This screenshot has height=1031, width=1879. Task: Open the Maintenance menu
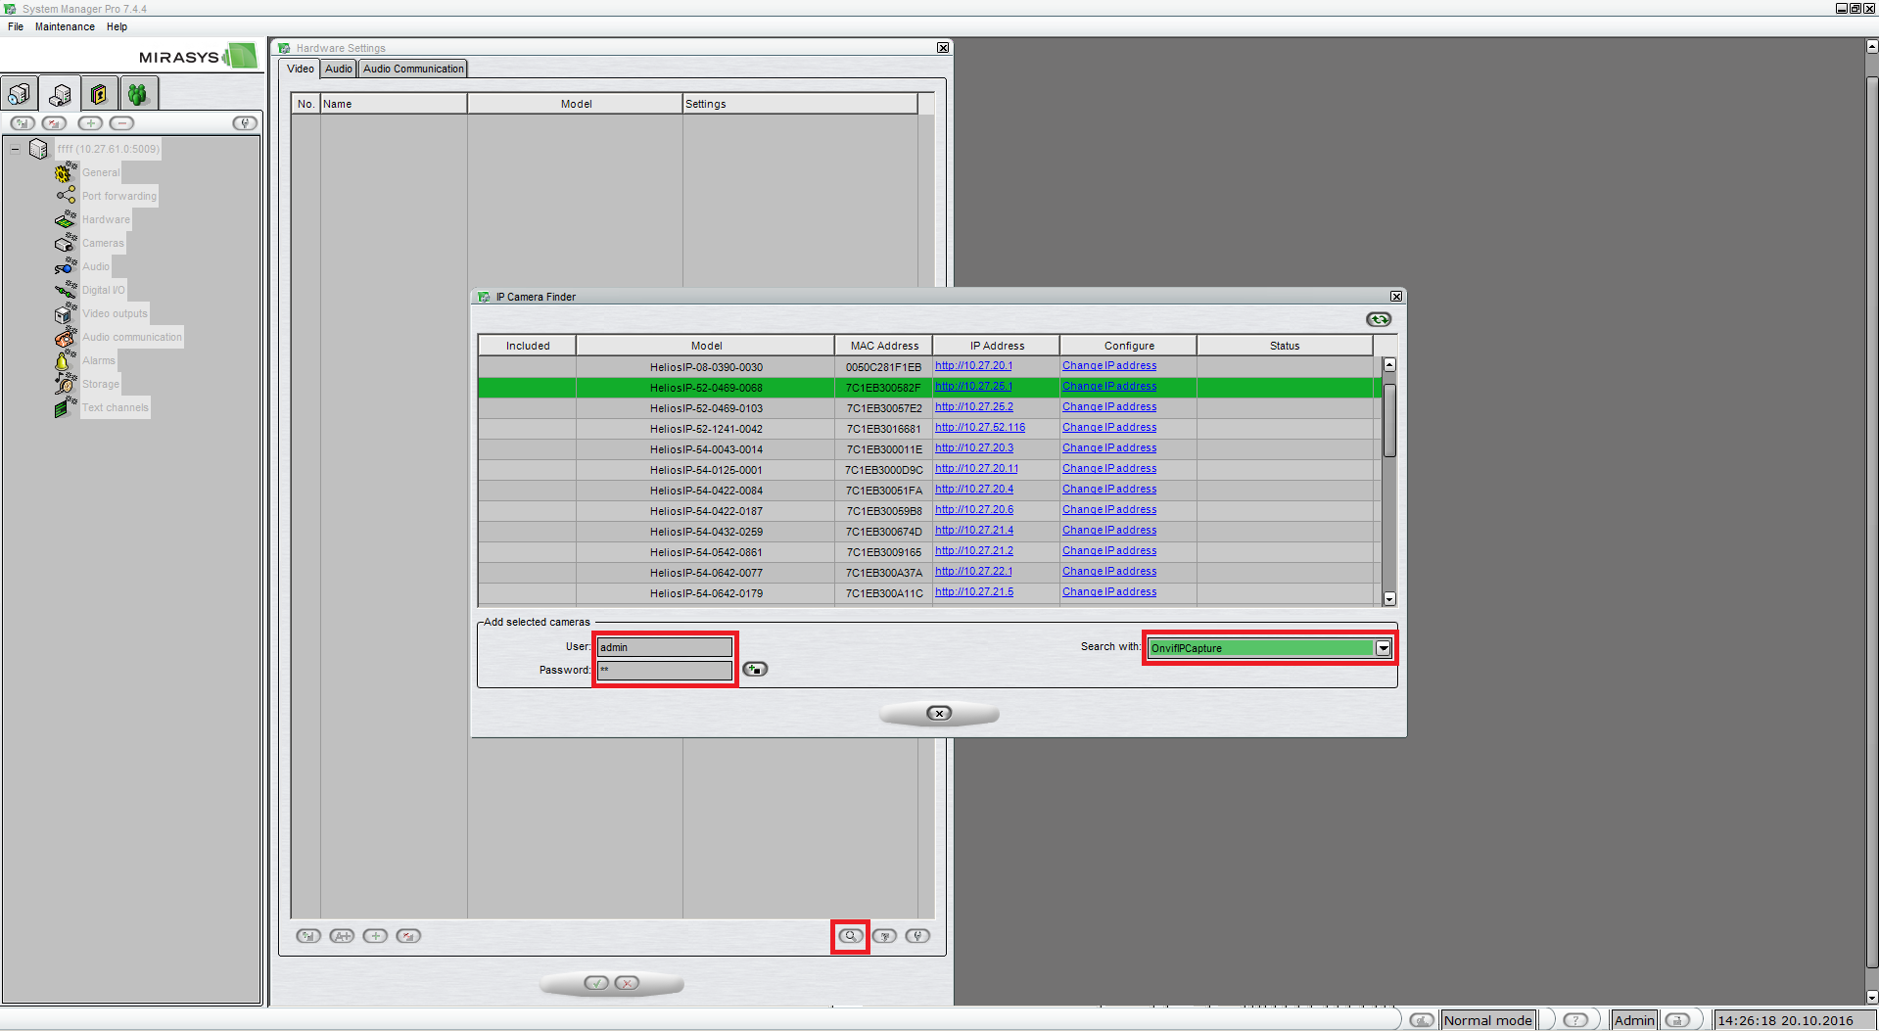[x=65, y=26]
